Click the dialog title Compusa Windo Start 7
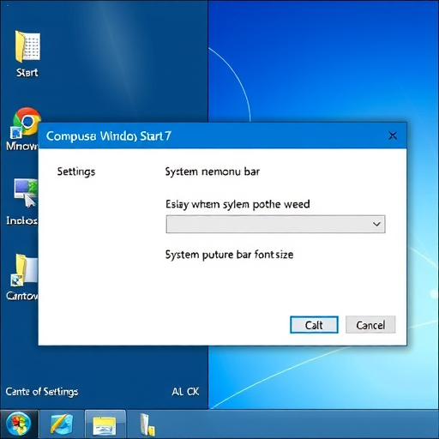 [x=109, y=136]
